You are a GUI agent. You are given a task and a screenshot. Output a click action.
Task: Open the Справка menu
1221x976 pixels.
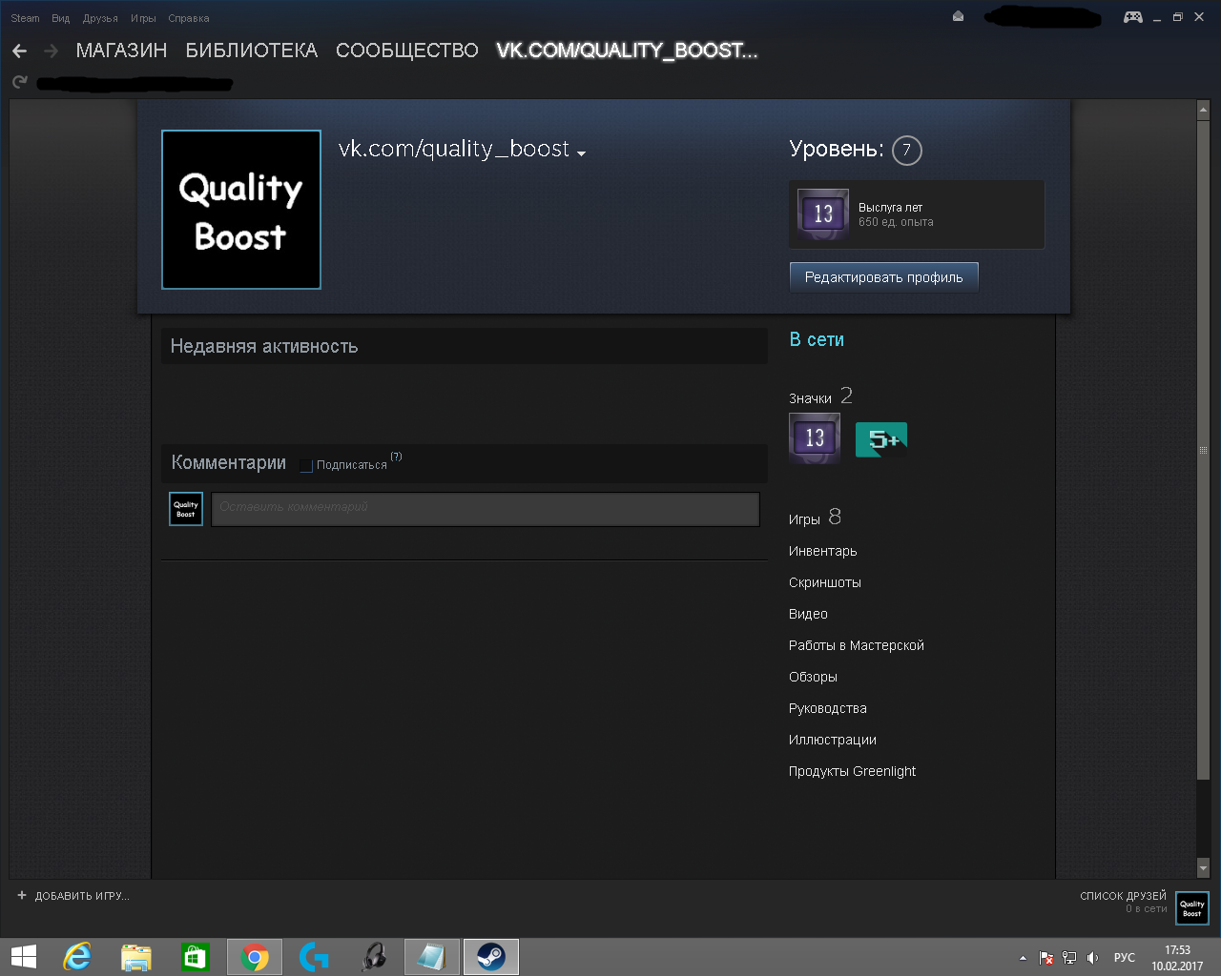point(189,18)
